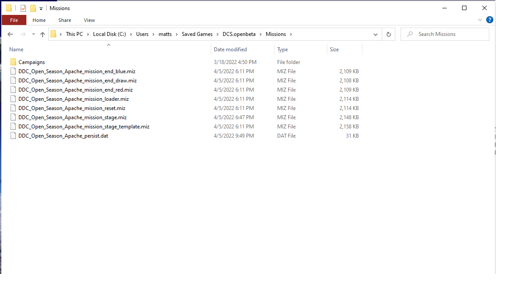Select DDC_Open_Season_Apache_persist.dat file
The height and width of the screenshot is (284, 506).
(x=63, y=136)
